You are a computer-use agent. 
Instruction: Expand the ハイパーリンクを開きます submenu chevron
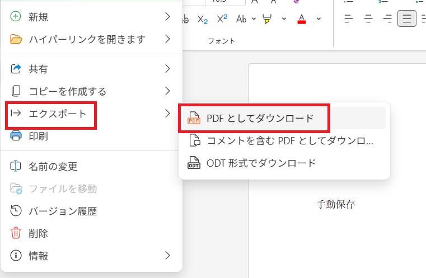point(167,39)
